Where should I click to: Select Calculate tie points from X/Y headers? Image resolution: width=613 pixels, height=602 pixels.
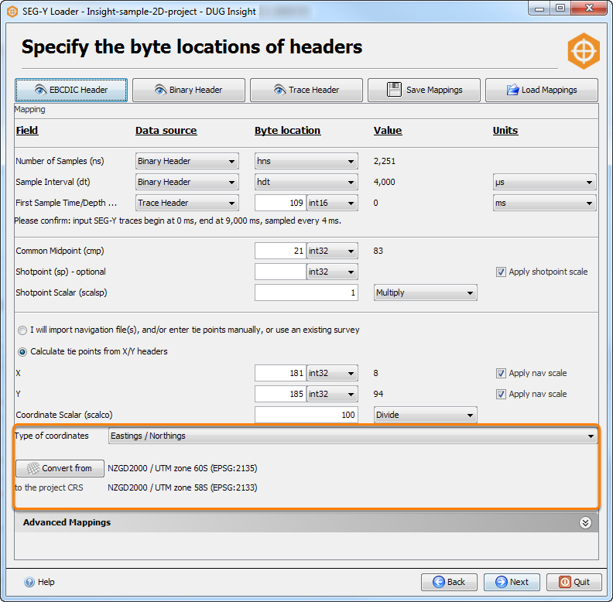tap(22, 352)
